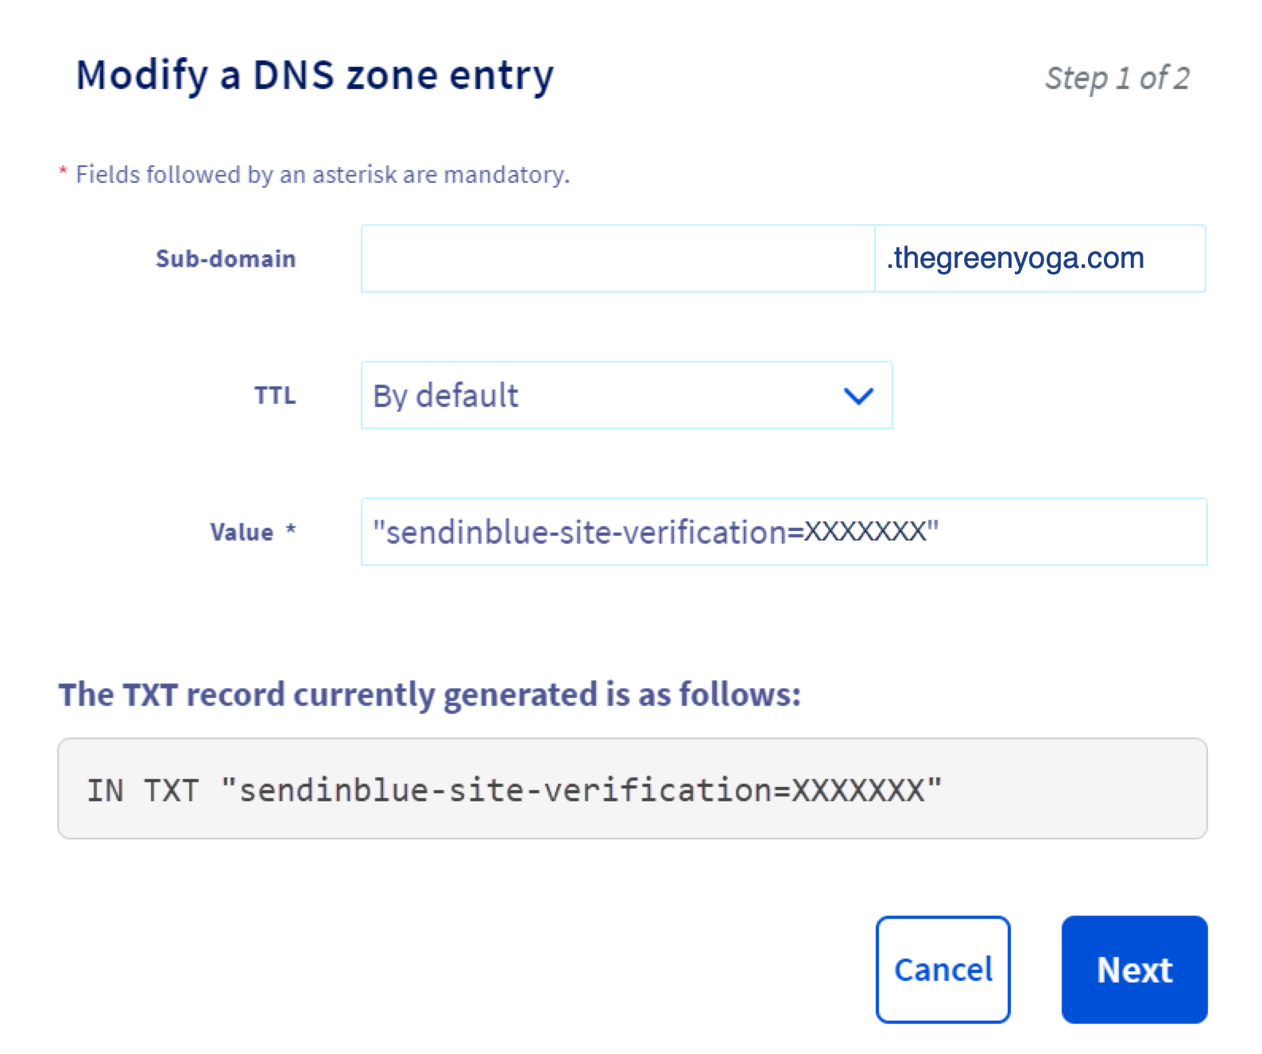
Task: Click the .thegreenyoga.com domain suffix box
Action: [1039, 258]
